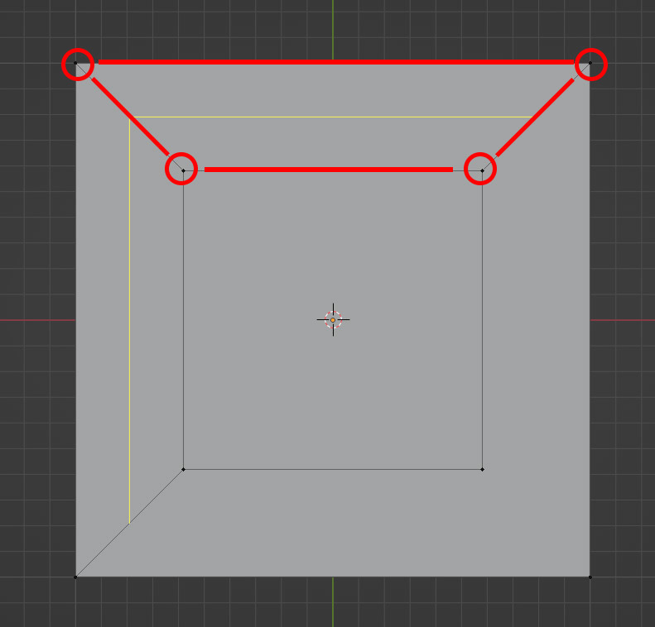The width and height of the screenshot is (655, 627).
Task: Select the inner square's right vertical edge
Action: coord(483,320)
